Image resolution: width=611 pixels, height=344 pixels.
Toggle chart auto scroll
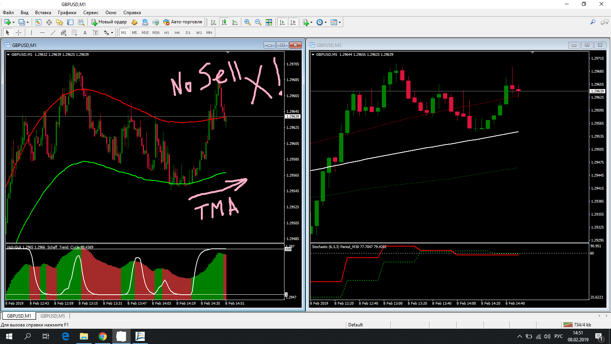[282, 22]
